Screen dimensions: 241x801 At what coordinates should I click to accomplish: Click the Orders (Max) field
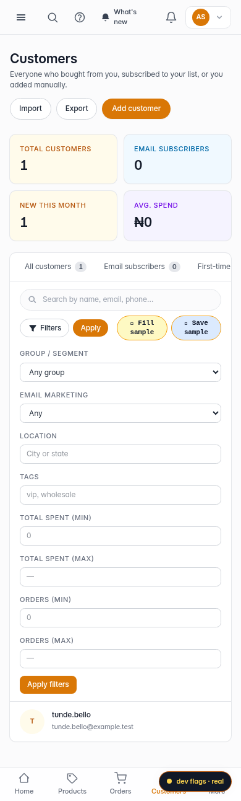[120, 658]
